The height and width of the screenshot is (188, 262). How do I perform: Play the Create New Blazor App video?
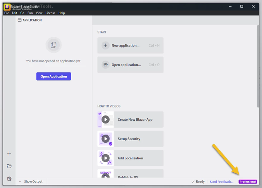click(105, 120)
